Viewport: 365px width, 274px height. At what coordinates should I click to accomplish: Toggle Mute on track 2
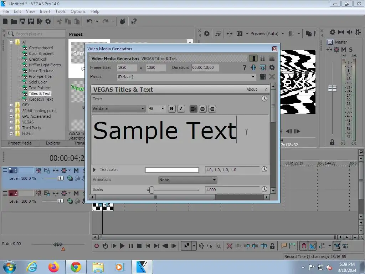click(x=76, y=193)
